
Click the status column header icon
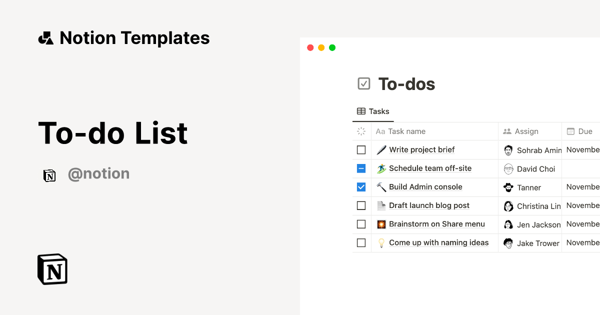361,131
